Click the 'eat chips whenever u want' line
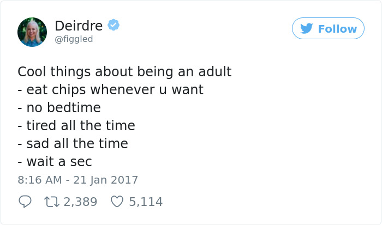This screenshot has height=225, width=382. coord(110,90)
